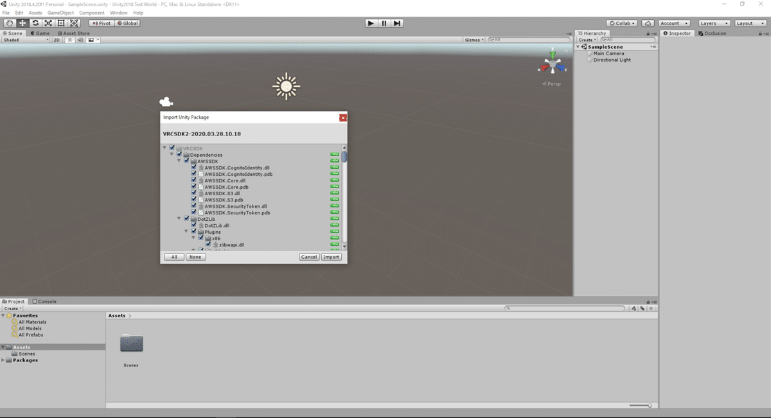Open the Assets menu

35,13
